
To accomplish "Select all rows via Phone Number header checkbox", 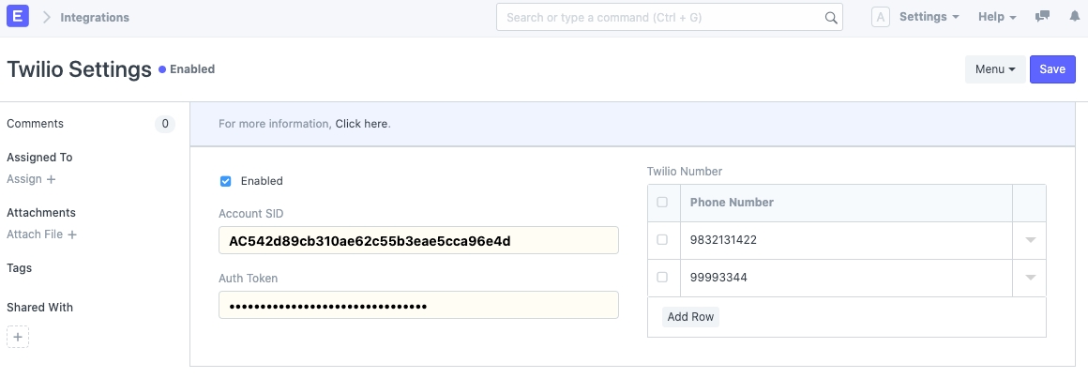I will 662,203.
